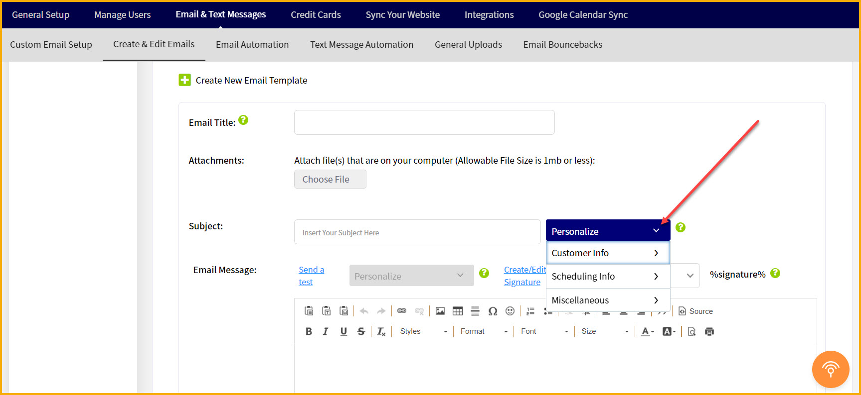Insert a horizontal line
This screenshot has width=861, height=395.
tap(475, 311)
